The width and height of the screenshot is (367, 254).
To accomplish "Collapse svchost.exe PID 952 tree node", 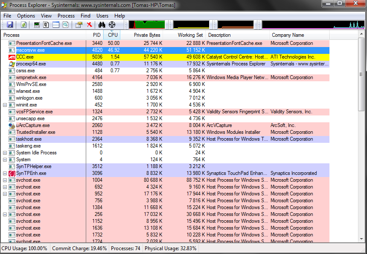I will [5, 194].
